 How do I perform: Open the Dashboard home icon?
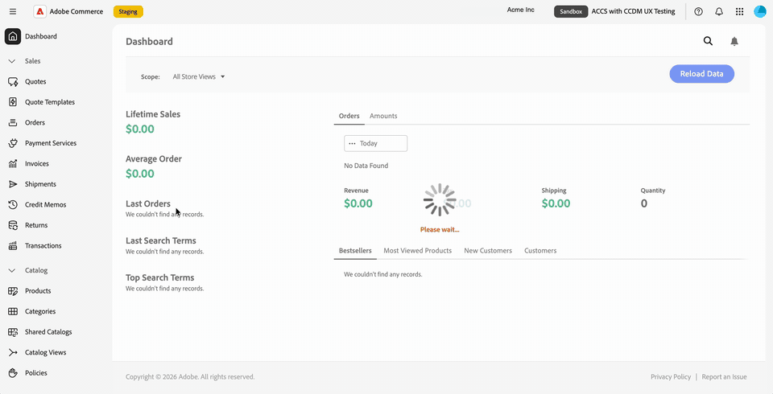[13, 36]
